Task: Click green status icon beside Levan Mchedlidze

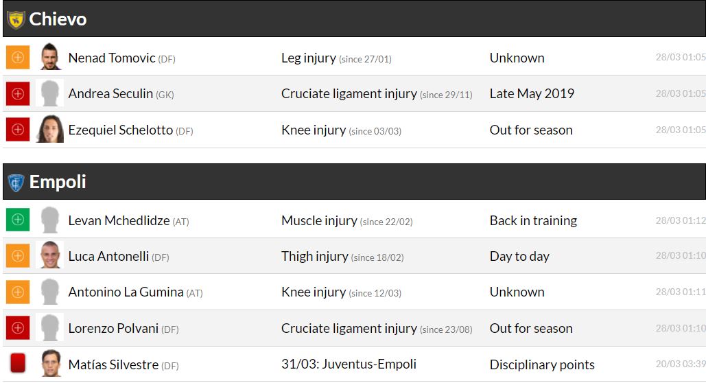Action: point(18,220)
